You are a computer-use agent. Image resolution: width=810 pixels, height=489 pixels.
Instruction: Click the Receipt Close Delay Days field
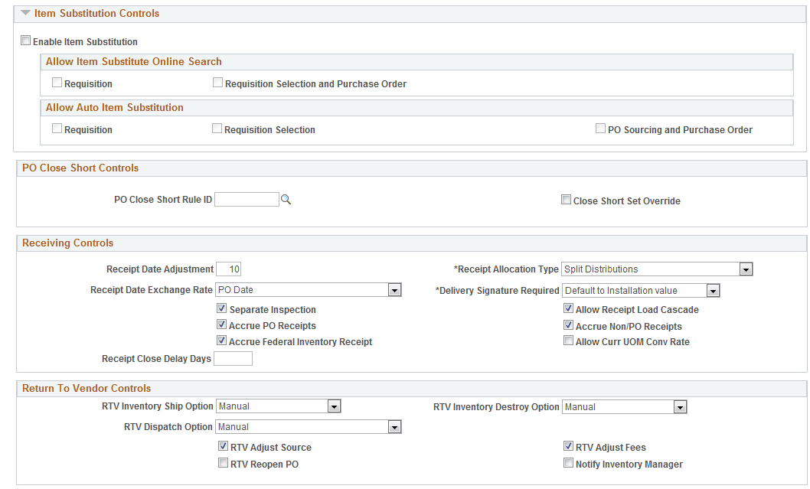coord(233,358)
